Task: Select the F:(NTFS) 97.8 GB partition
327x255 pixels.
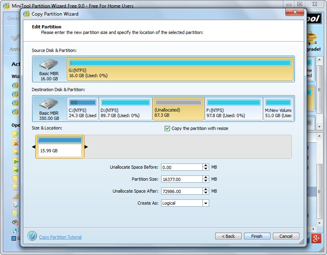Action: click(234, 109)
